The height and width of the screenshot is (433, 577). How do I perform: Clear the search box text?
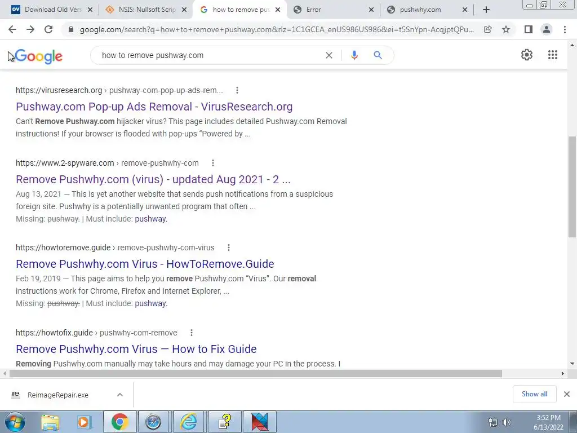pos(329,55)
